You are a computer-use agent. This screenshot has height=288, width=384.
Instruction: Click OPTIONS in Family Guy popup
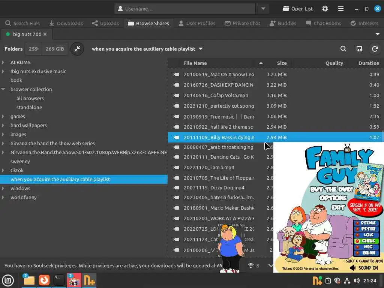pos(333,198)
